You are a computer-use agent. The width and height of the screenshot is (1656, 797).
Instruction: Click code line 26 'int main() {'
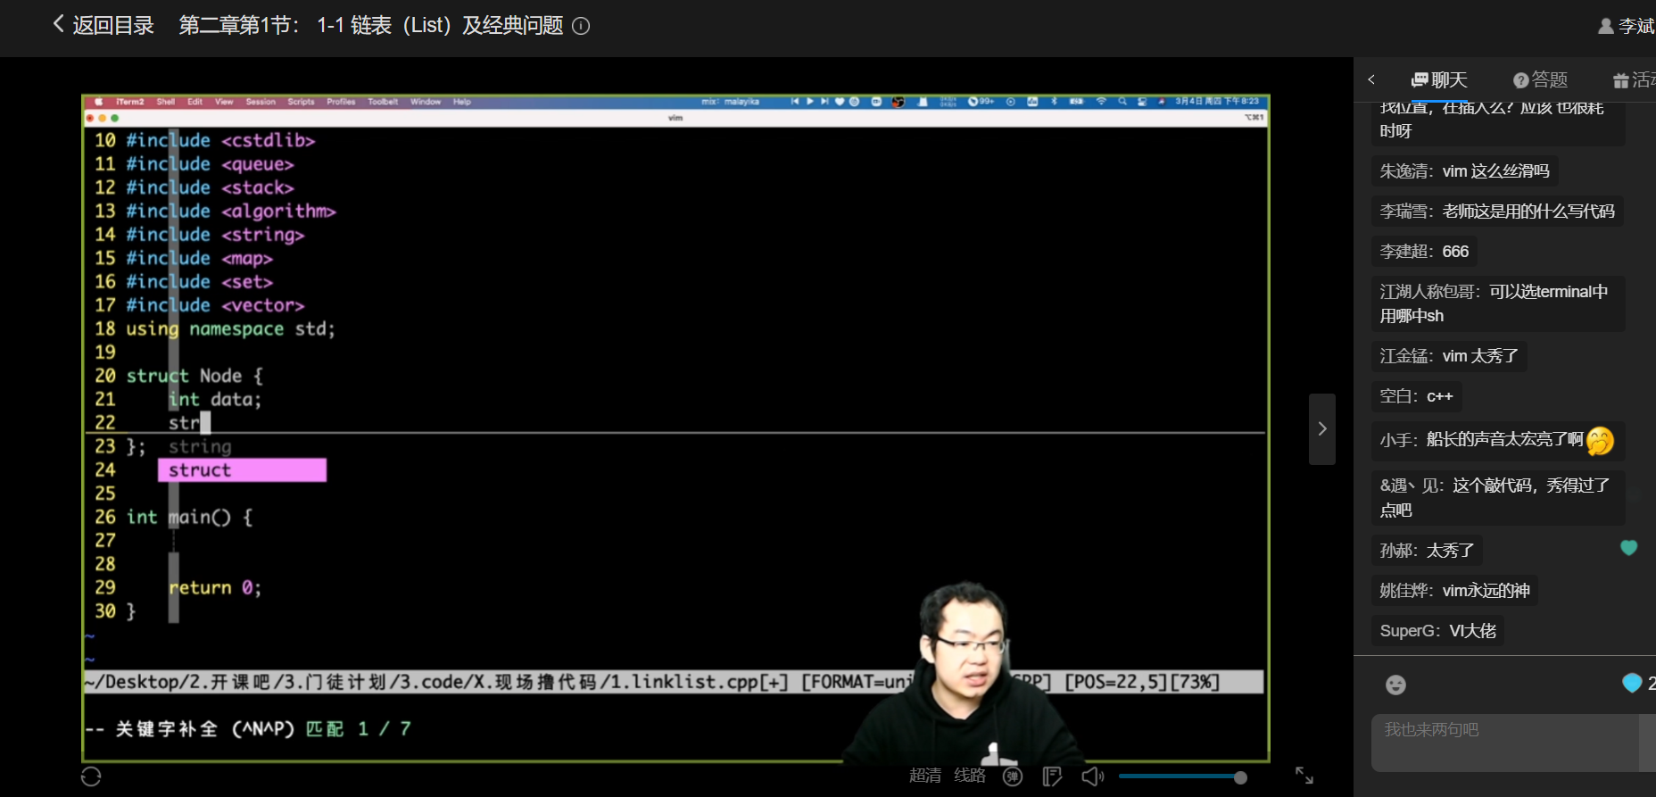coord(189,518)
